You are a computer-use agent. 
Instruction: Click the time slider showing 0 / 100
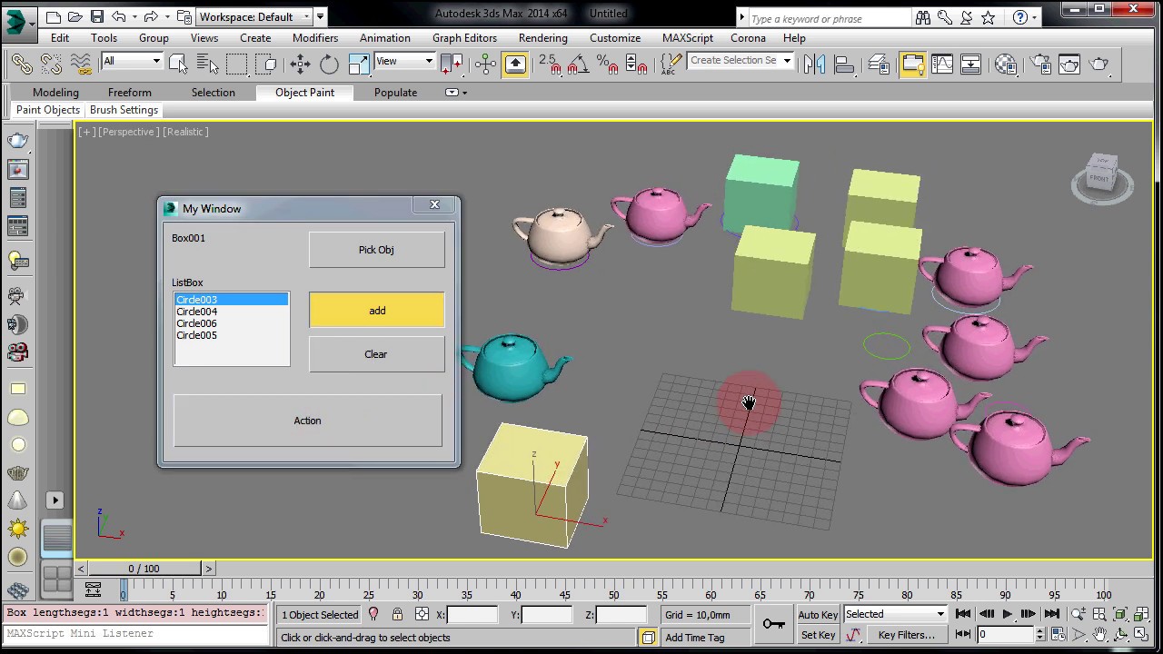(144, 569)
